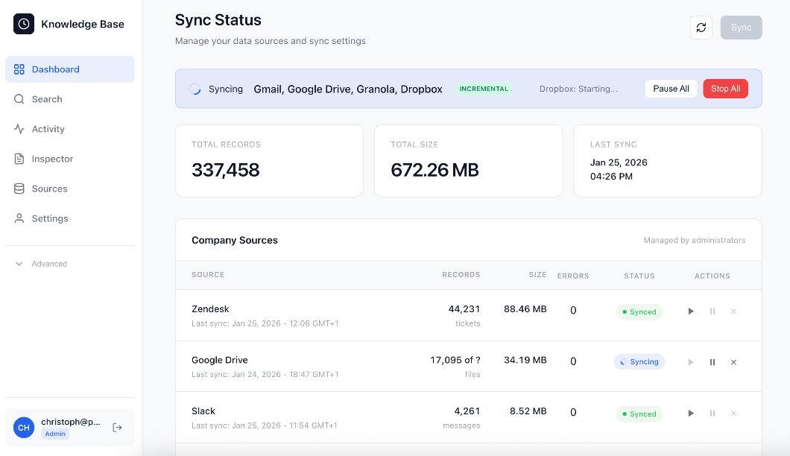Click the Total Size value 672.26 MB
Image resolution: width=790 pixels, height=456 pixels.
point(434,170)
